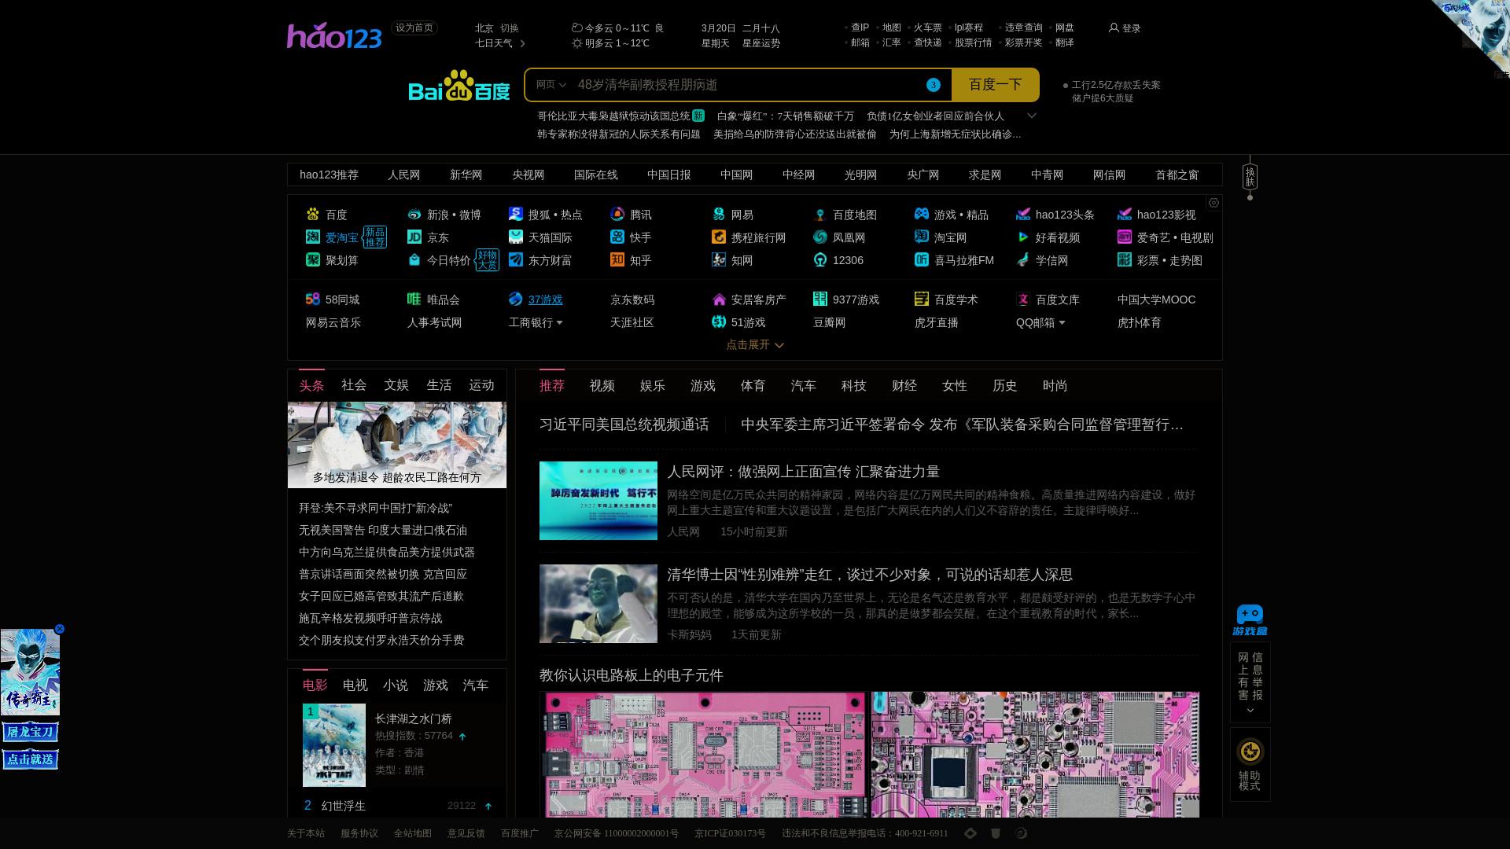This screenshot has height=849, width=1510.
Task: Open the 七日天气 forecast arrow
Action: [522, 43]
